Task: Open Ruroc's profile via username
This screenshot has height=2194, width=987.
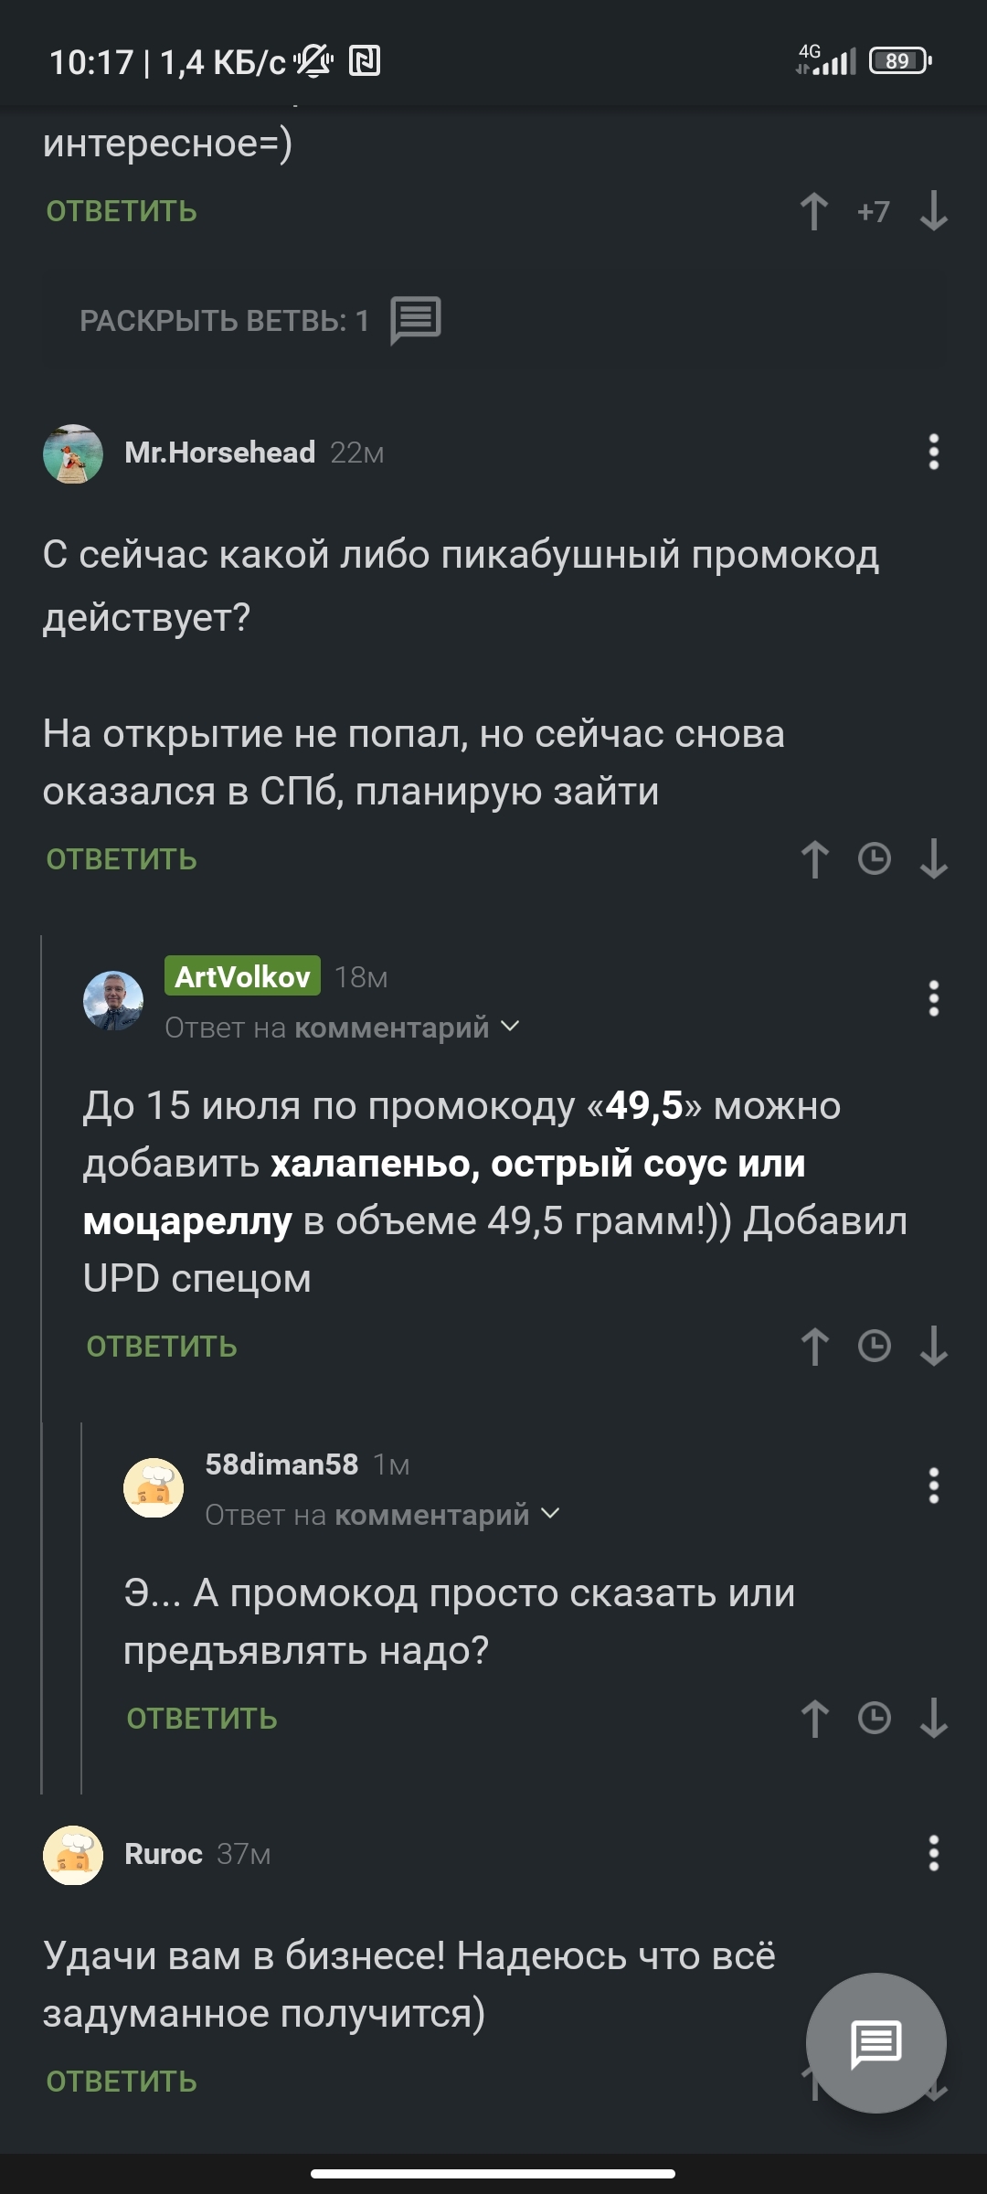Action: [163, 1854]
